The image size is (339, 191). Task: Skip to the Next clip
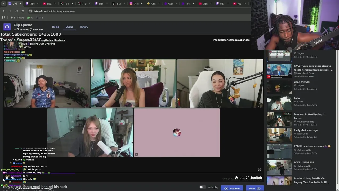[255, 188]
